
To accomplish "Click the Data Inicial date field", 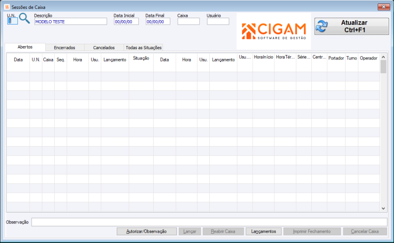I will pos(126,22).
